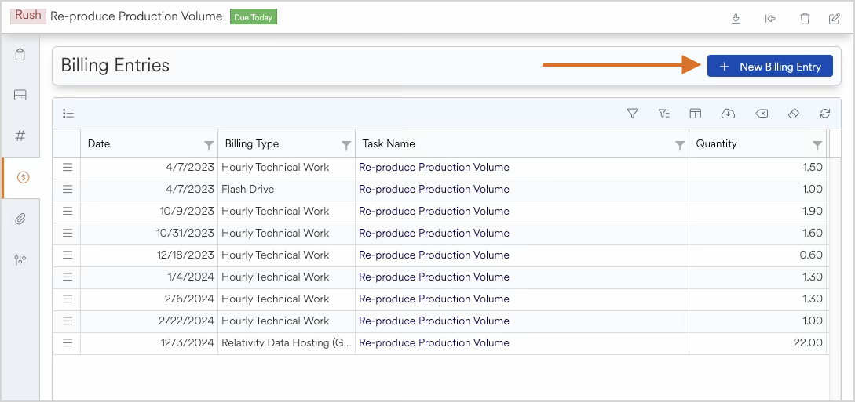
Task: Open the Quantity column filter
Action: pos(817,145)
